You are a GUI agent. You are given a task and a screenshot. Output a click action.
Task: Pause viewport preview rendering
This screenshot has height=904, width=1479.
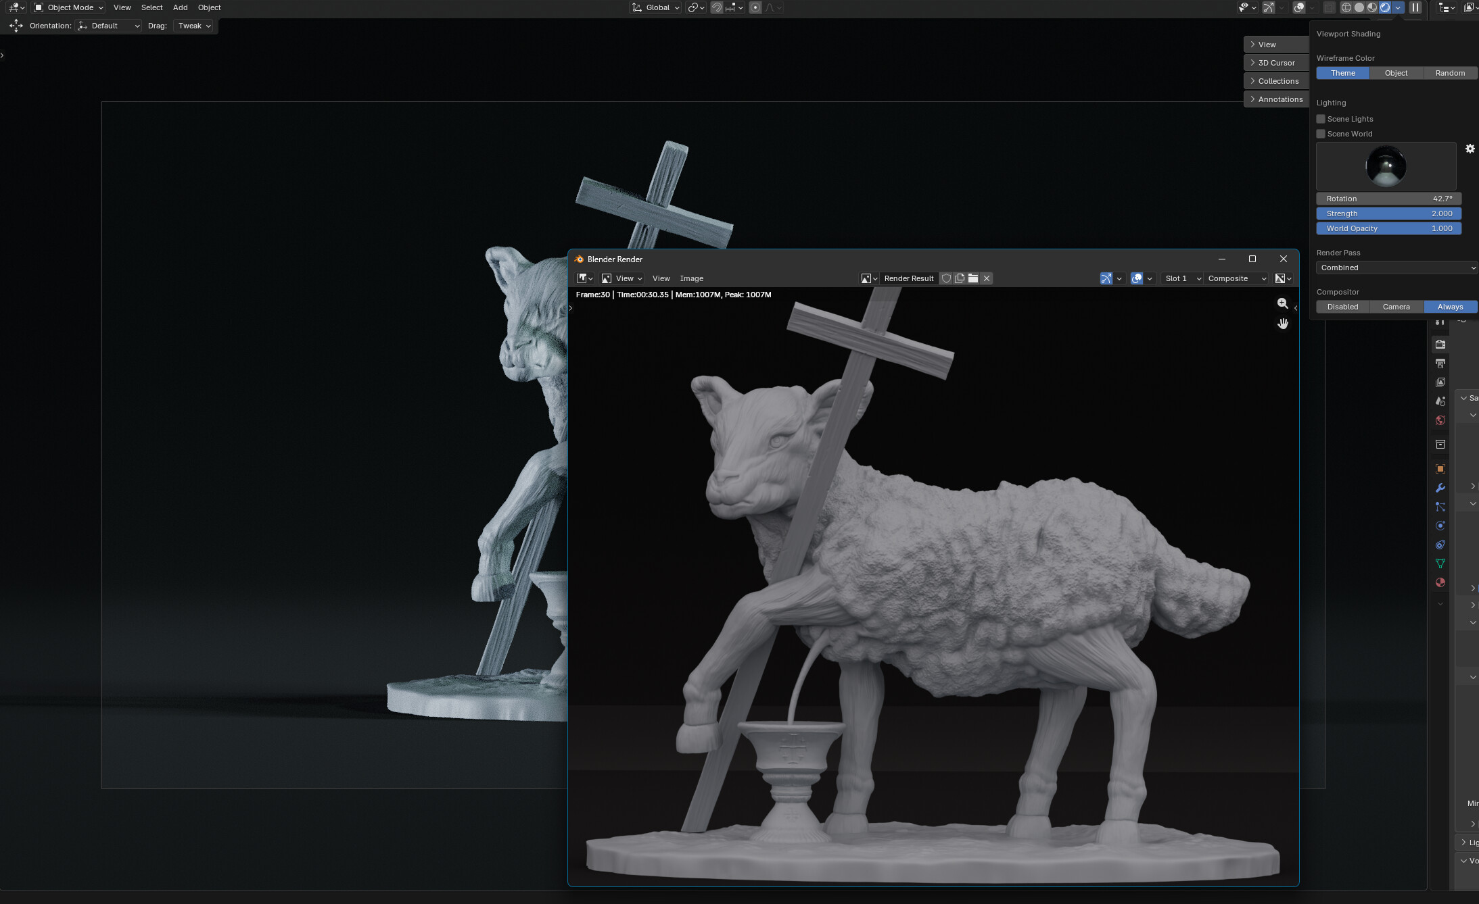coord(1415,7)
